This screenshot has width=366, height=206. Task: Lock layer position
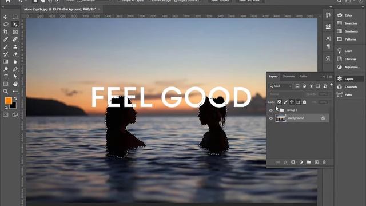(292, 102)
